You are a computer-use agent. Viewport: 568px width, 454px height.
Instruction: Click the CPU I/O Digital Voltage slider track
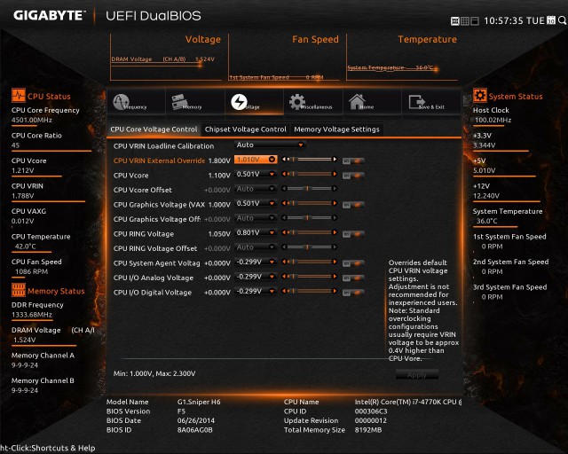tap(312, 291)
